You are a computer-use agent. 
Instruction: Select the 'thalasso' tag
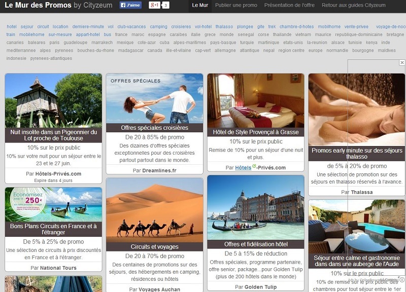(224, 26)
